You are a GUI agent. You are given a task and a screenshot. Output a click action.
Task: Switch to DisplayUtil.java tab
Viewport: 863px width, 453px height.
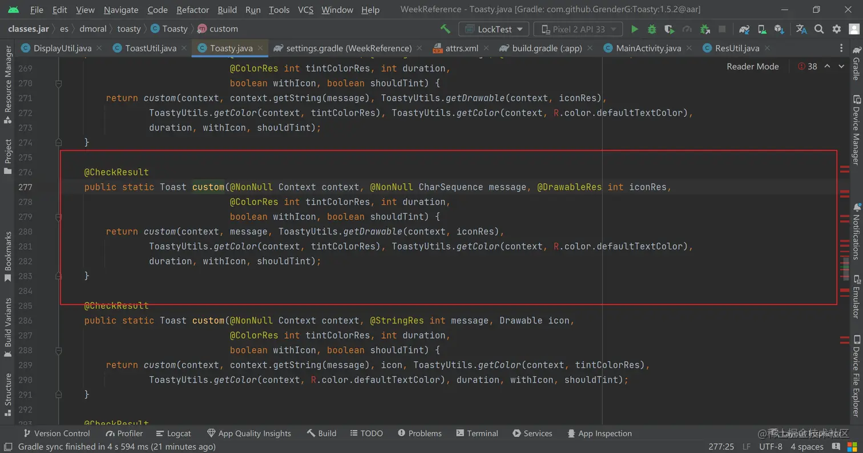pyautogui.click(x=62, y=48)
